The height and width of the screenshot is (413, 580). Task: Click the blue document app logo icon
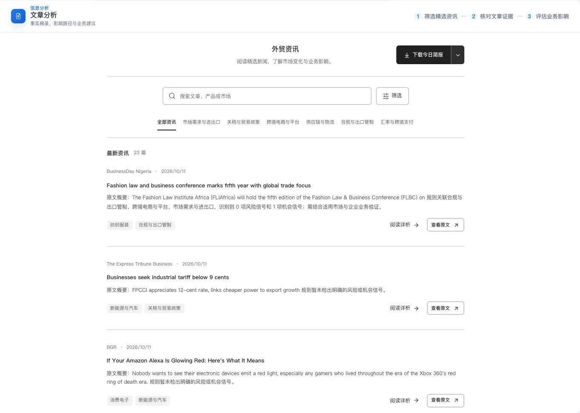tap(18, 16)
